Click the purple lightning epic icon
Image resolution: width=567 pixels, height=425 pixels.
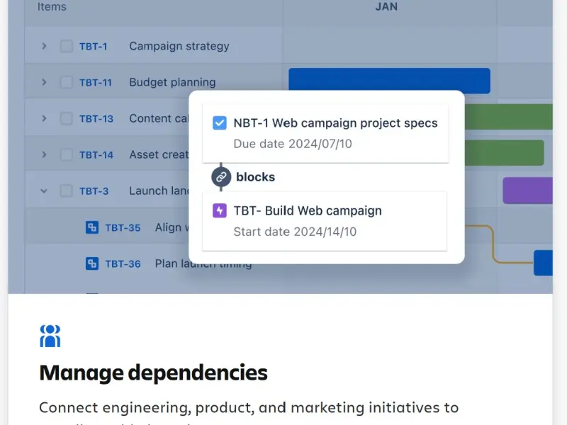tap(220, 211)
